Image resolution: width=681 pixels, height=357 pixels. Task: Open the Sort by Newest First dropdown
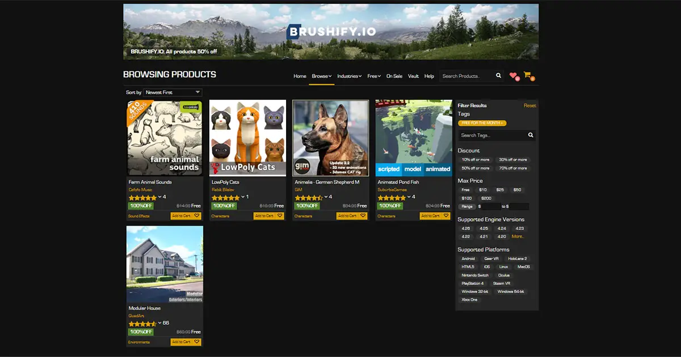(x=173, y=92)
